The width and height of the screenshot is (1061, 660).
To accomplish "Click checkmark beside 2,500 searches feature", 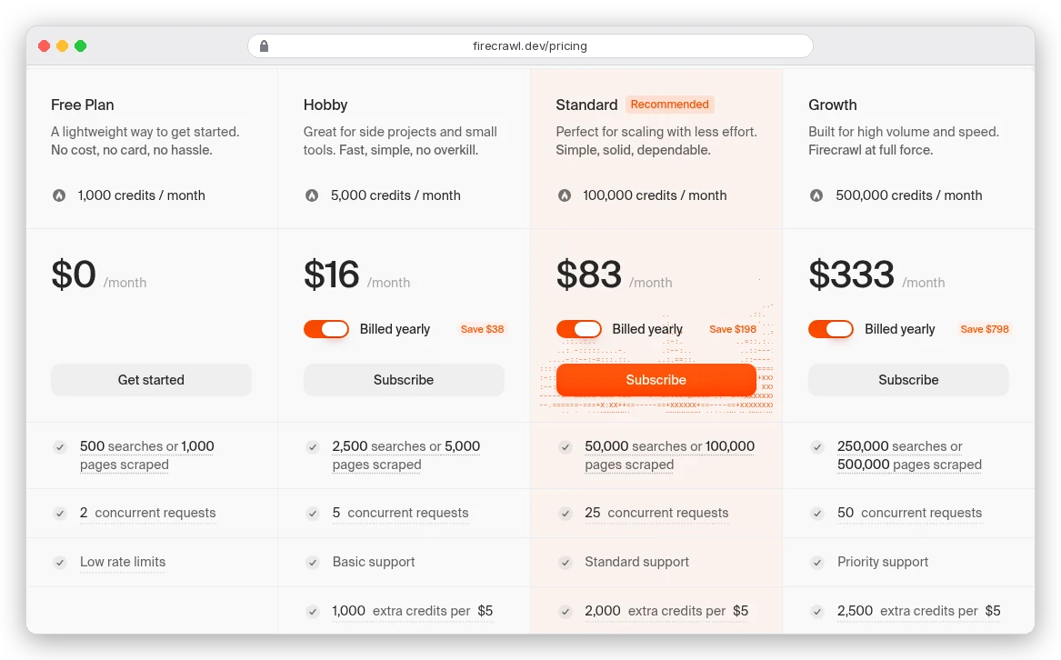I will point(313,446).
